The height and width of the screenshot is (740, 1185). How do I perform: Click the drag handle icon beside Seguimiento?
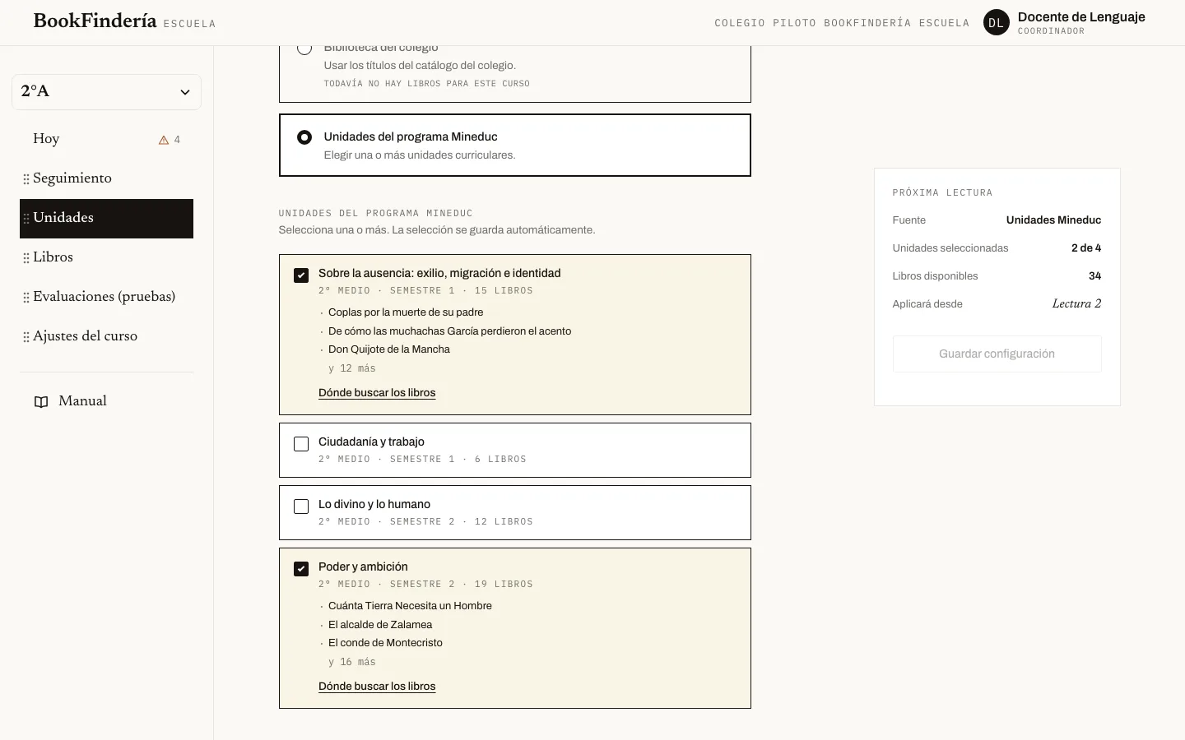tap(26, 178)
